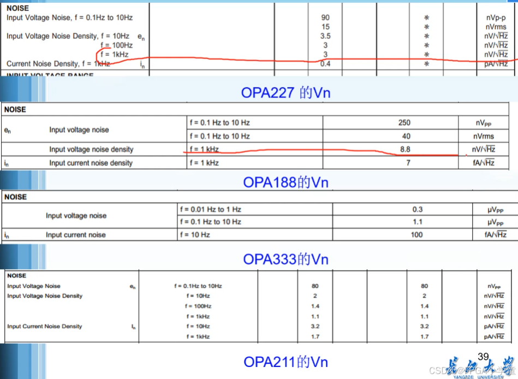Click the "f = 0.01 Hz to 1 Hz" condition
518x379 pixels.
(x=211, y=210)
